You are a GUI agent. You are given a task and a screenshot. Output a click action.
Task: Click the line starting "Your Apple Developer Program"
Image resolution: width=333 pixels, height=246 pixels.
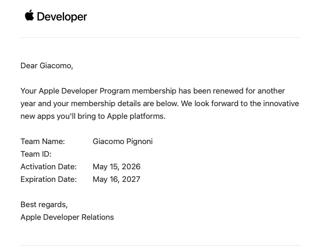pos(152,91)
